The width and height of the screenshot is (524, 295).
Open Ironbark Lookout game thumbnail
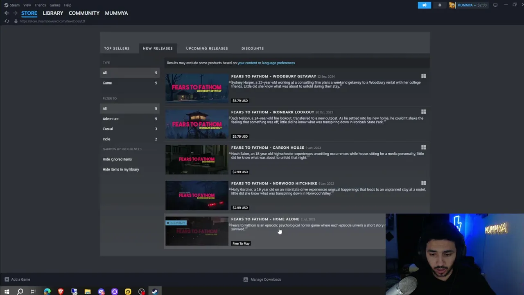tap(197, 124)
